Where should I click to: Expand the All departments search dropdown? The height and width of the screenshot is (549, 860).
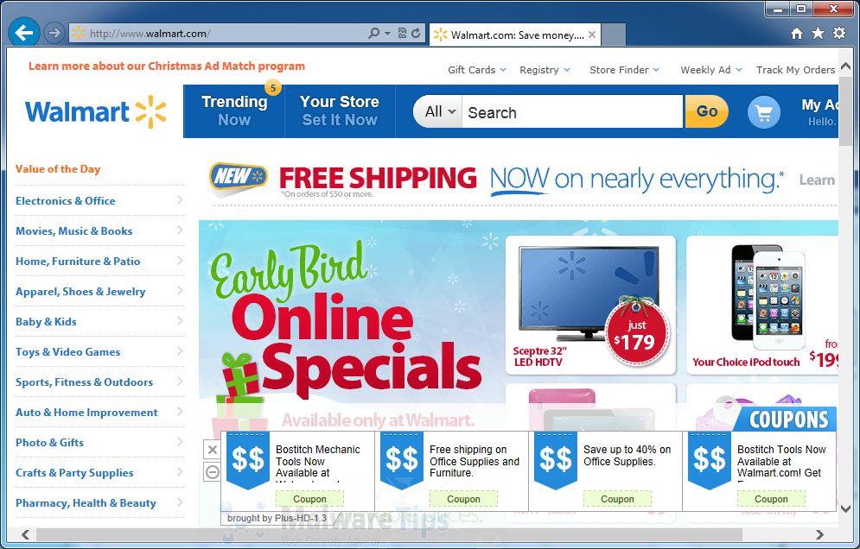click(x=440, y=111)
